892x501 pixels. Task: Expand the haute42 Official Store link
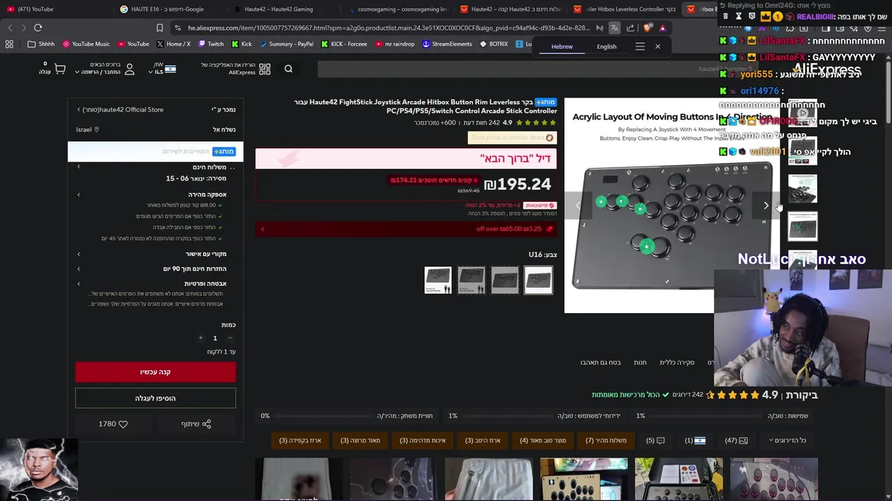(121, 110)
